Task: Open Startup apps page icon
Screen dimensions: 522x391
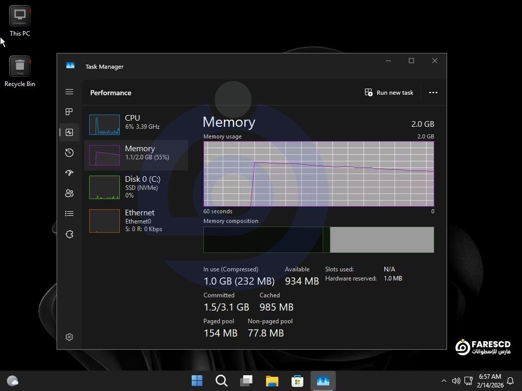Action: pos(69,173)
